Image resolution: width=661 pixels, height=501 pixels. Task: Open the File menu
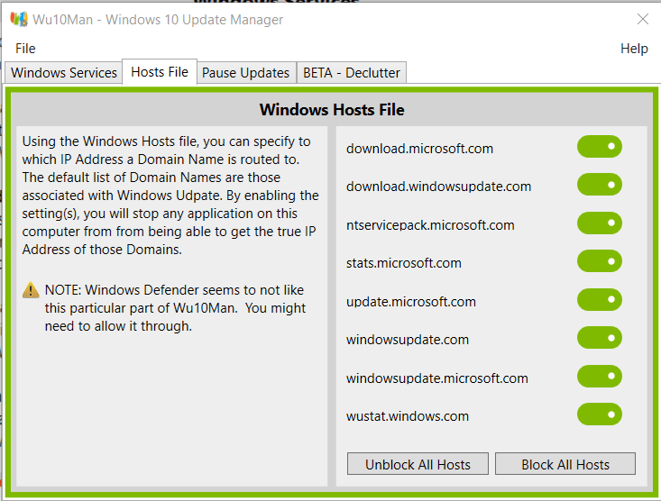25,49
